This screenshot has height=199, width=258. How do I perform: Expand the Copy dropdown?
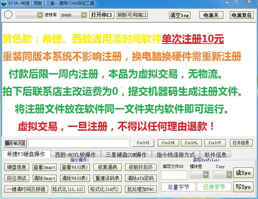coord(229,175)
